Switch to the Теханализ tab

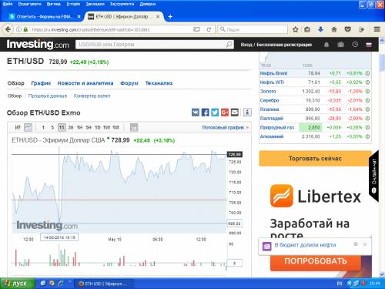point(159,83)
